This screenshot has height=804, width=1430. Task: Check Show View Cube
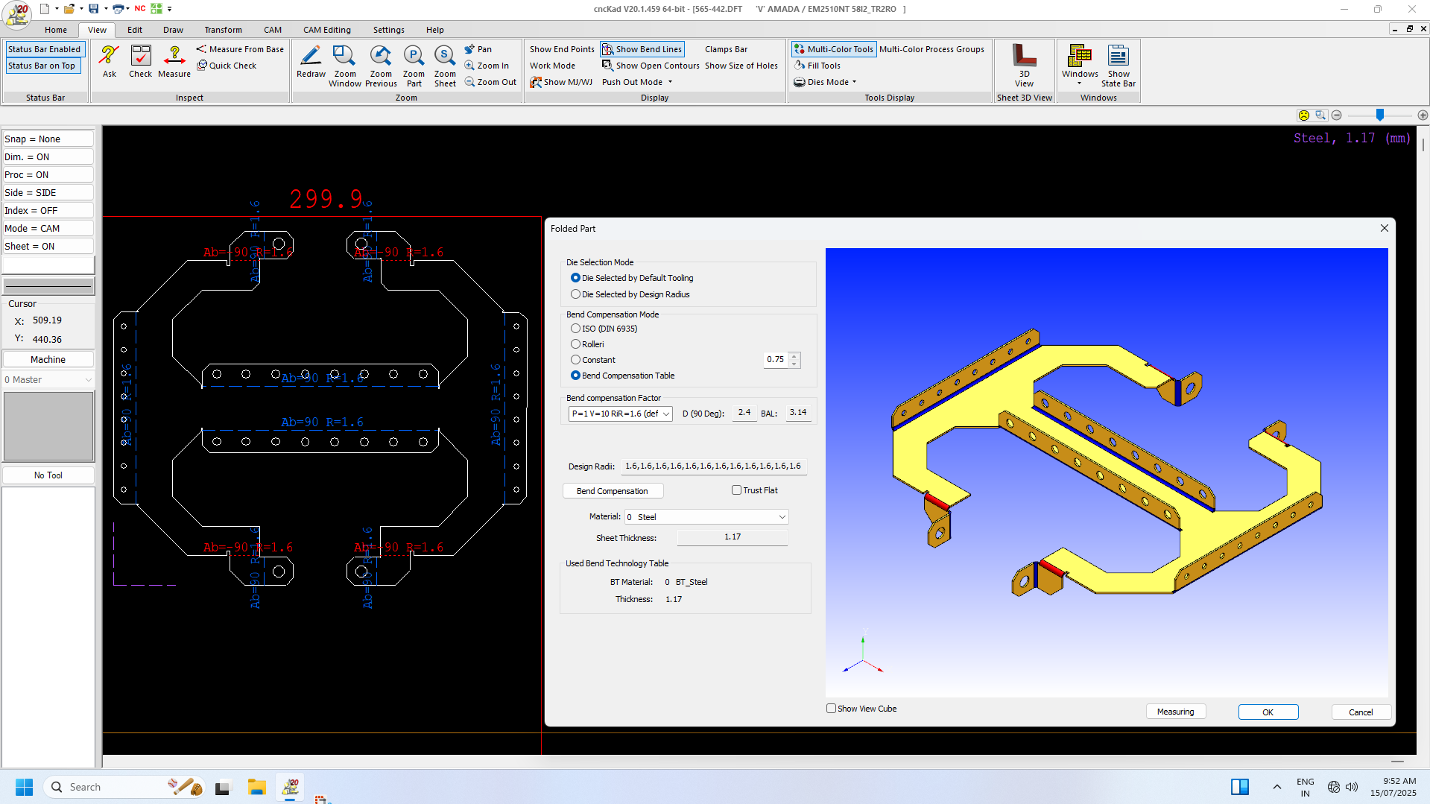point(831,708)
